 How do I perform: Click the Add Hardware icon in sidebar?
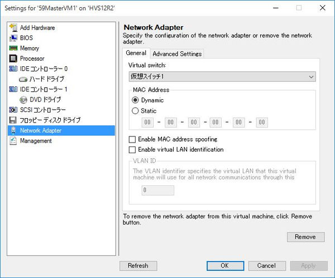pyautogui.click(x=14, y=28)
